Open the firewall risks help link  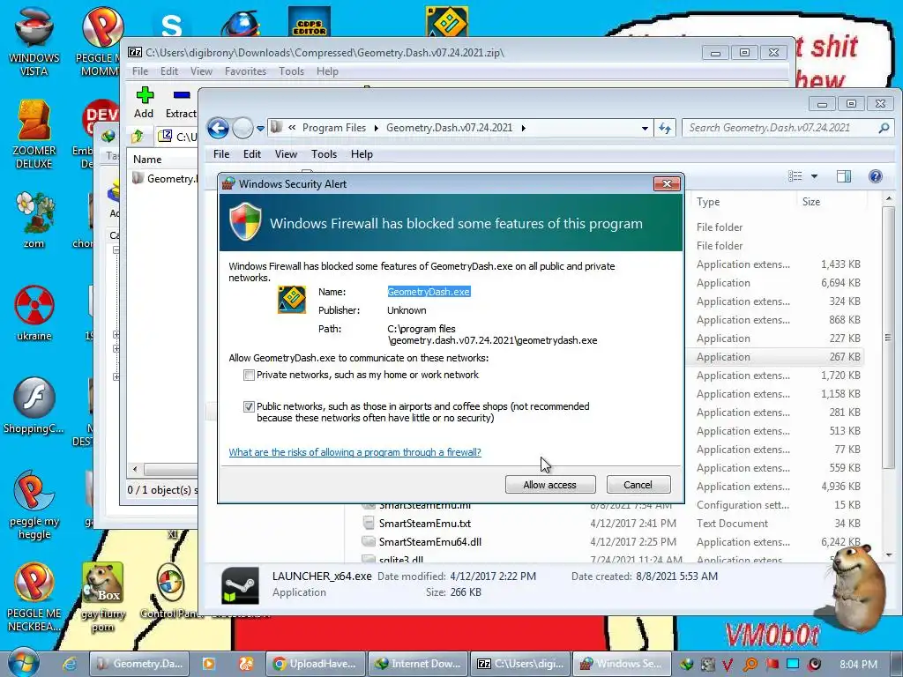[354, 452]
